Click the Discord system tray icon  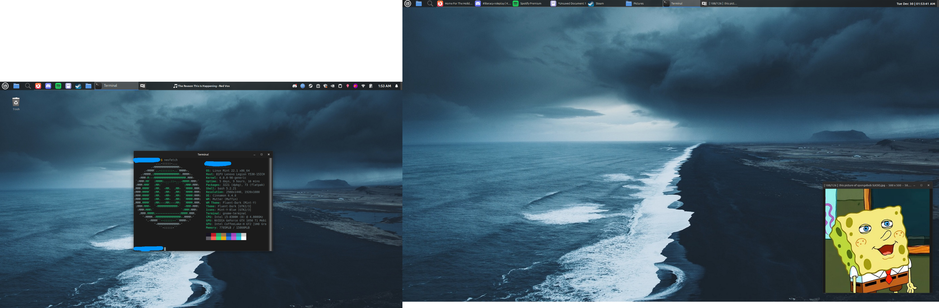(x=295, y=86)
